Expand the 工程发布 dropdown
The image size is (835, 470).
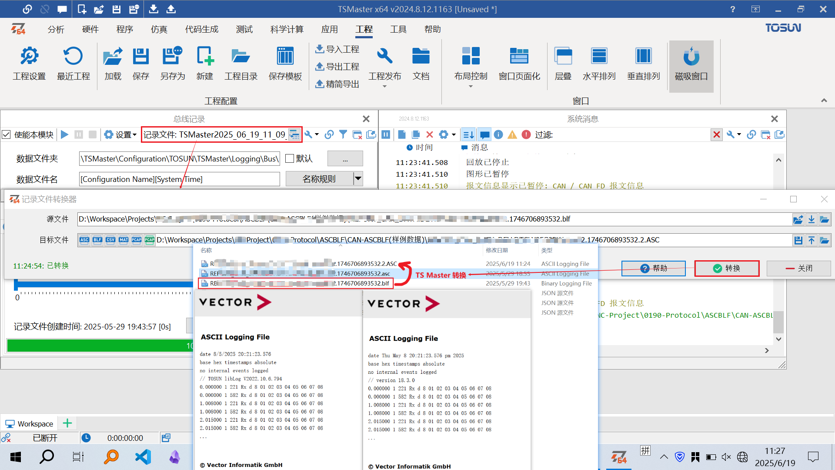[x=384, y=86]
